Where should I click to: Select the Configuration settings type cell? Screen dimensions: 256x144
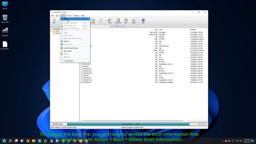coord(166,82)
